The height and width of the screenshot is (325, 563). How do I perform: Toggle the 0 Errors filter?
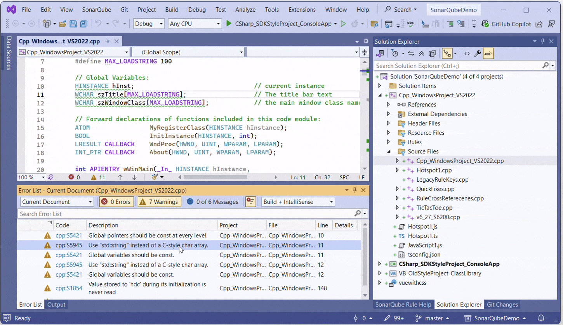(x=116, y=202)
